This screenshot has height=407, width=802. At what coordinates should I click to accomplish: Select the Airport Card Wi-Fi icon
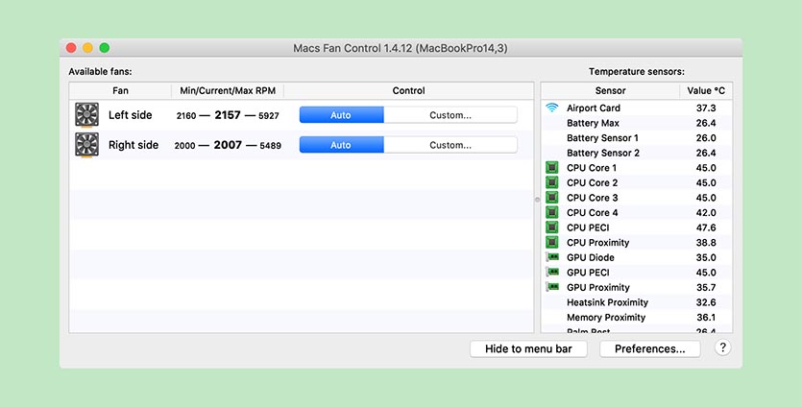(x=551, y=108)
